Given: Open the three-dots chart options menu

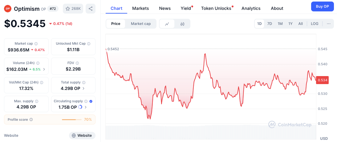Looking at the screenshot, I should 329,24.
